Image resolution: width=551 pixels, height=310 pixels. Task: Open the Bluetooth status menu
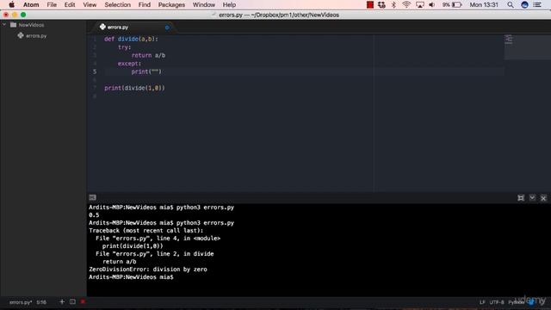(x=393, y=4)
